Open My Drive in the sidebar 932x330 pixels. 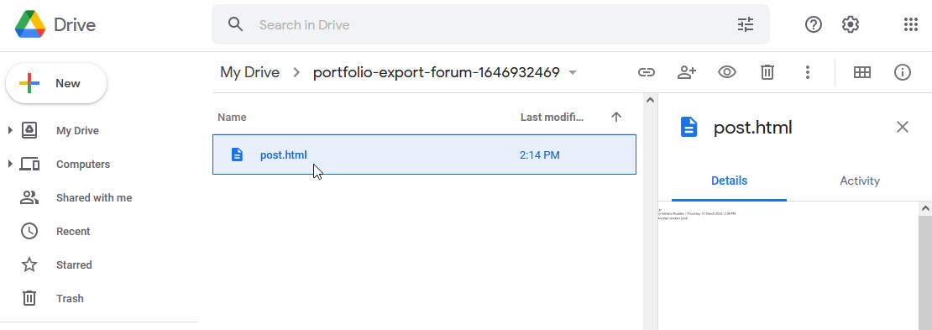pyautogui.click(x=77, y=131)
